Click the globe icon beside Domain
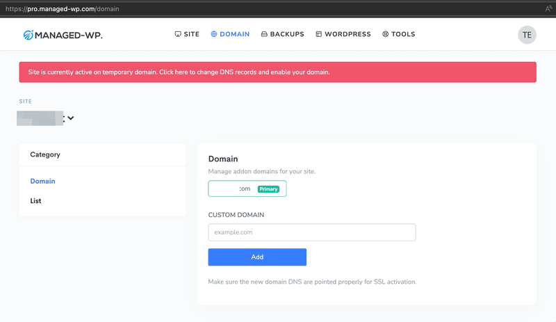 point(214,34)
